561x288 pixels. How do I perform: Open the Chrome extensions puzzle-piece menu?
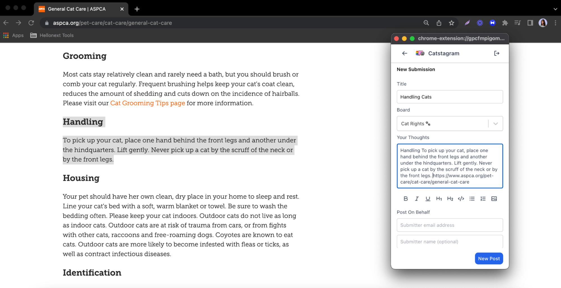coord(505,23)
